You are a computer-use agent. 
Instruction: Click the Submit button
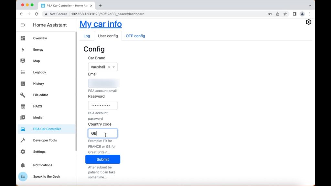(103, 160)
